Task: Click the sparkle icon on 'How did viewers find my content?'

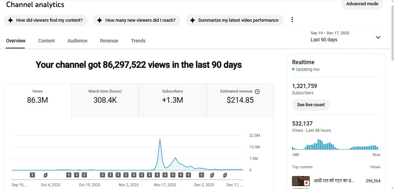Action: [10, 20]
